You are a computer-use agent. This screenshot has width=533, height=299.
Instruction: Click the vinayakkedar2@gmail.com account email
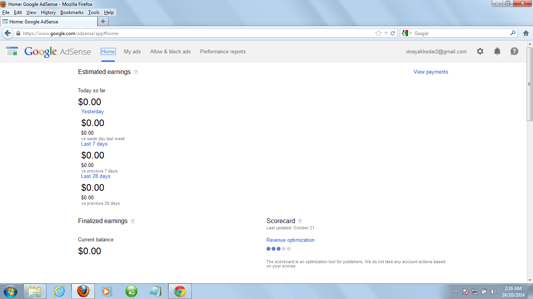click(x=436, y=51)
